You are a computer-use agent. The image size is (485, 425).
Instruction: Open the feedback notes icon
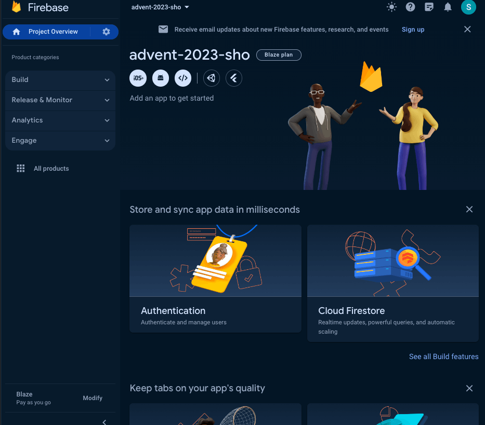coord(429,7)
